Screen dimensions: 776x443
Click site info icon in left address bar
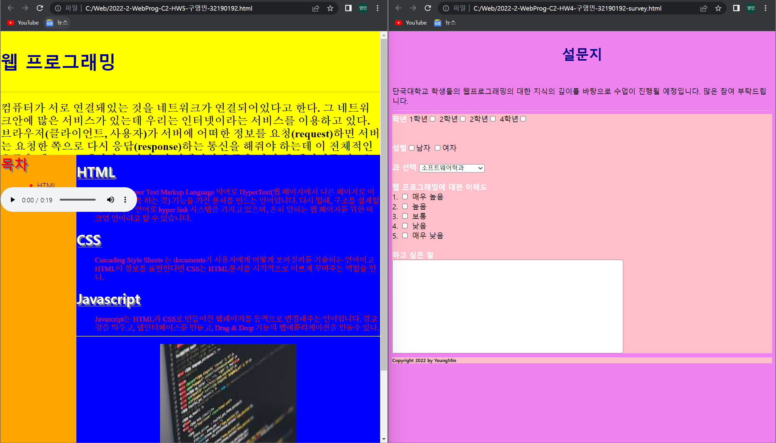(58, 8)
